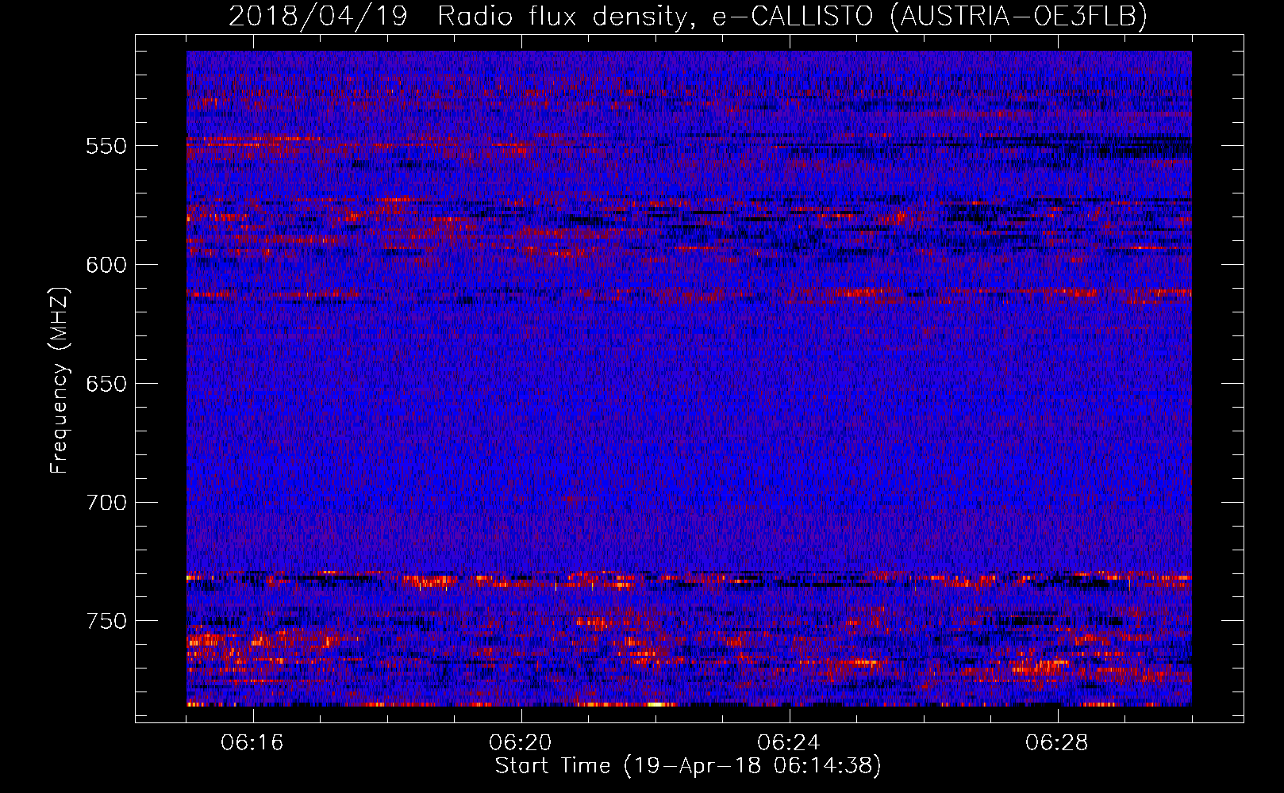Select the station name (AUSTRIA-OE3FLB) in the title
The image size is (1284, 793).
click(x=1018, y=16)
